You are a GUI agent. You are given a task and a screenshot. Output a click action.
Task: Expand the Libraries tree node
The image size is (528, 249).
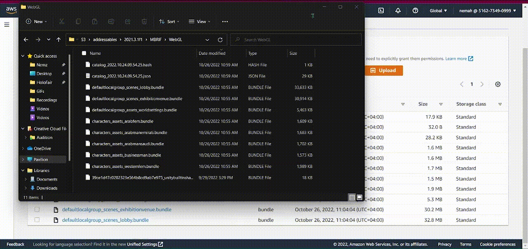pyautogui.click(x=23, y=170)
